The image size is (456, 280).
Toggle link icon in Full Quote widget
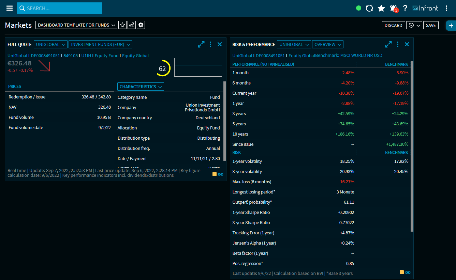point(221,174)
